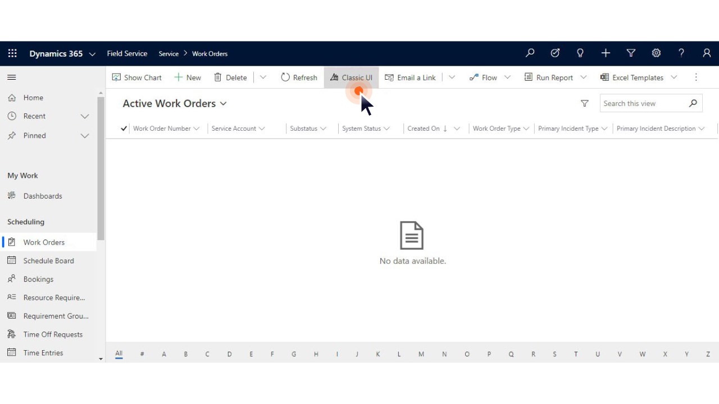Filter records by letter W

click(x=643, y=354)
